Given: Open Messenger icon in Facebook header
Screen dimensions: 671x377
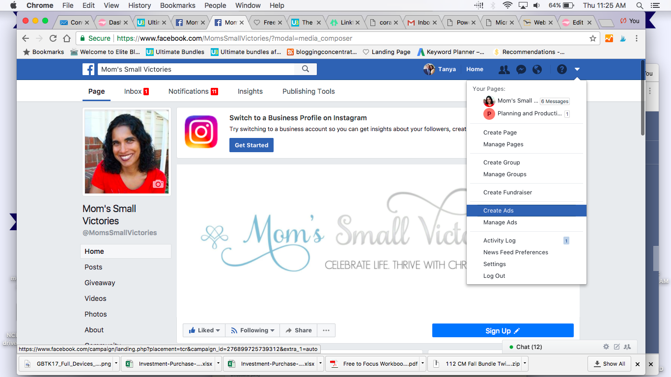Looking at the screenshot, I should [521, 70].
